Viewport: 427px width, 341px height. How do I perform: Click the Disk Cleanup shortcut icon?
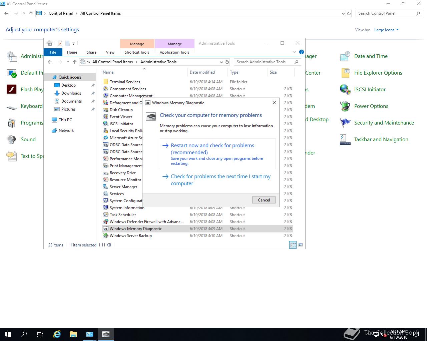[106, 110]
